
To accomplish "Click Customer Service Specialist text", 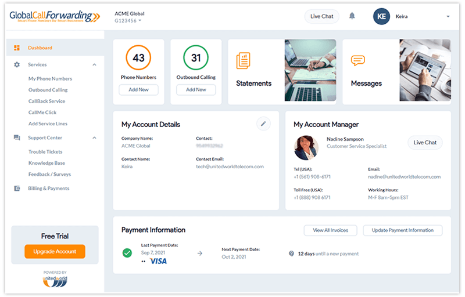I will [356, 146].
